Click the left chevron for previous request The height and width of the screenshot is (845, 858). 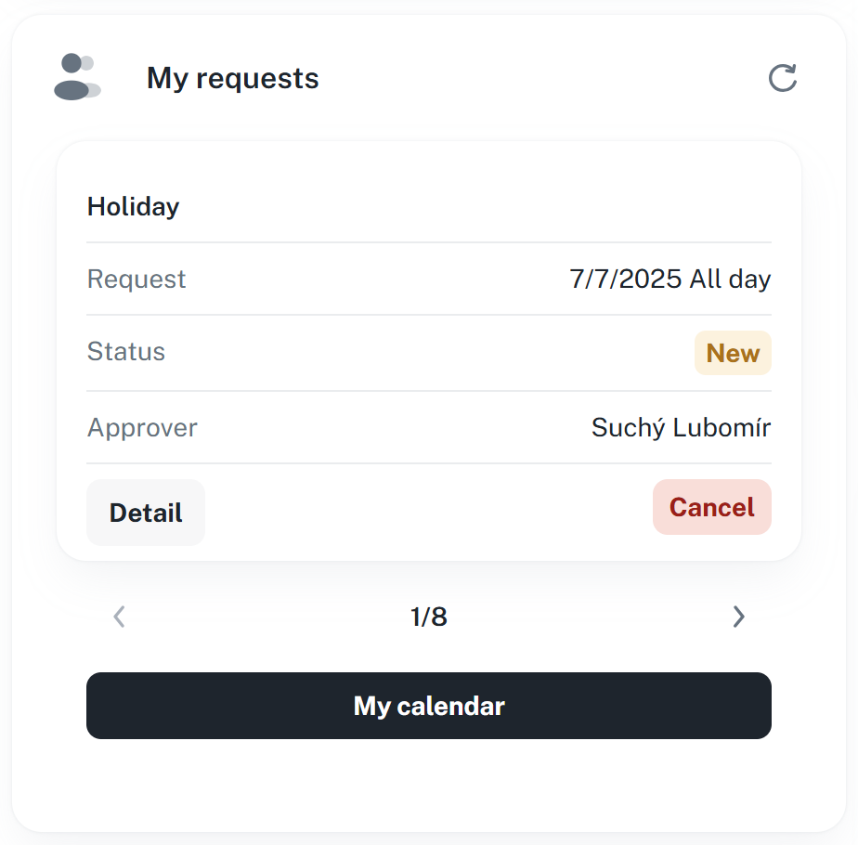(119, 617)
